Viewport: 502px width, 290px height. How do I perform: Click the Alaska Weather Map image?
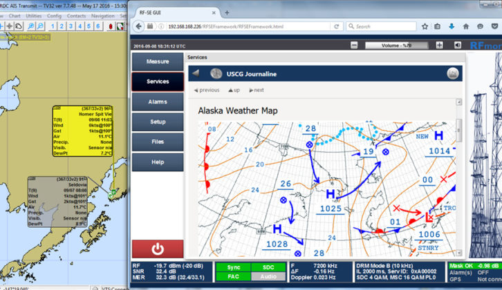click(x=326, y=189)
